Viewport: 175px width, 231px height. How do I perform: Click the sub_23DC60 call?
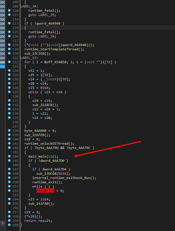pos(46,174)
